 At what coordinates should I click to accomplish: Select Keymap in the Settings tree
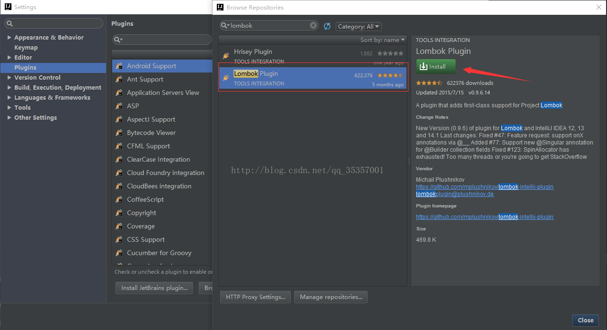click(x=26, y=48)
